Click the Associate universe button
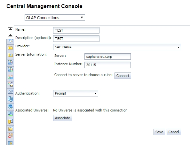Screen dimensions: 190x145 tap(62, 118)
